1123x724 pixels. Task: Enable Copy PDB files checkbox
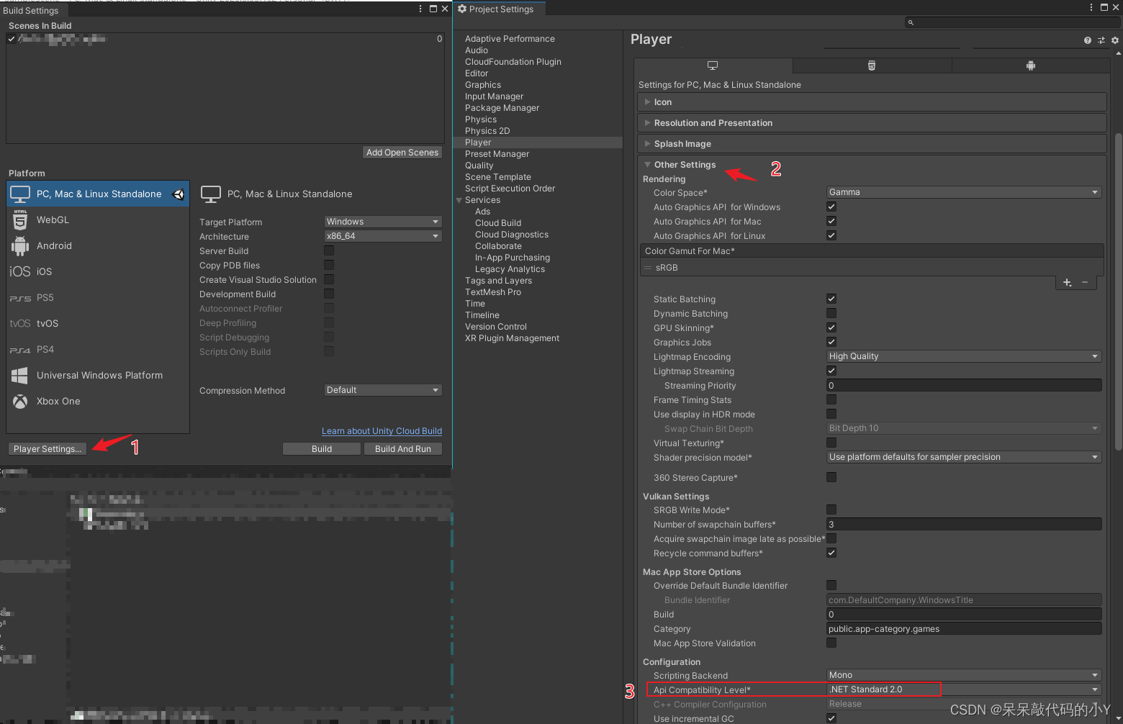[329, 265]
